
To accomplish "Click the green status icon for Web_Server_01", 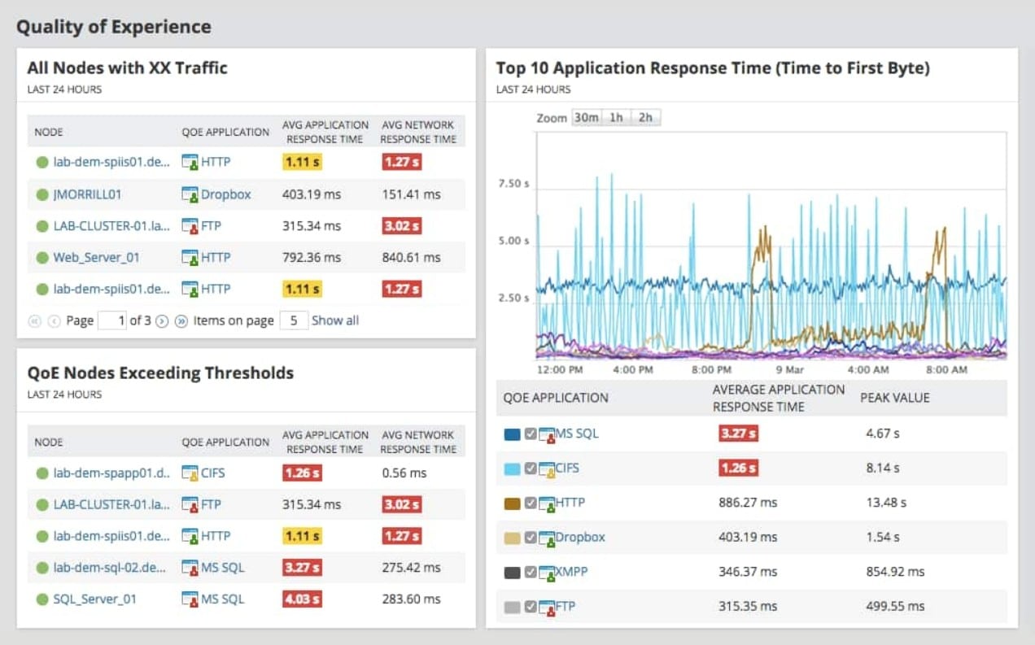I will 41,257.
